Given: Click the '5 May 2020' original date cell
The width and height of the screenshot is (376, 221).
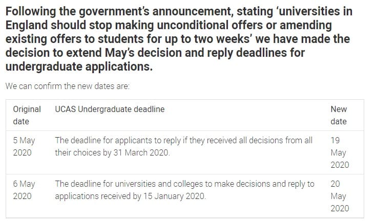Looking at the screenshot, I should coord(24,146).
